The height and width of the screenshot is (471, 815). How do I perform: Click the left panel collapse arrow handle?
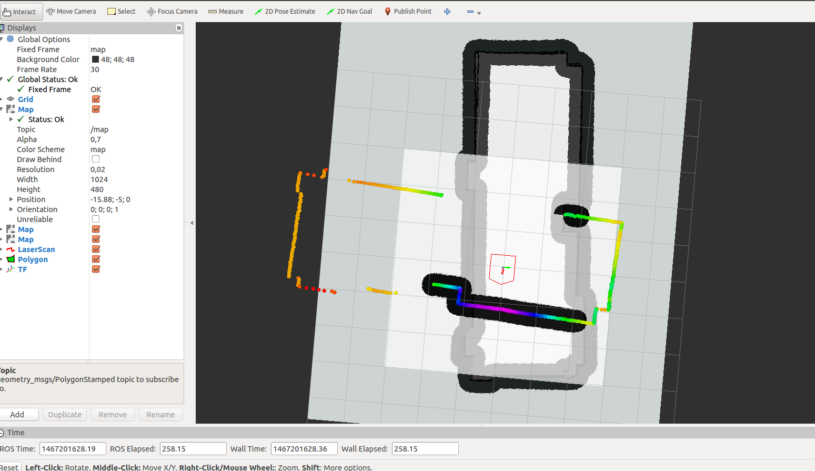192,223
